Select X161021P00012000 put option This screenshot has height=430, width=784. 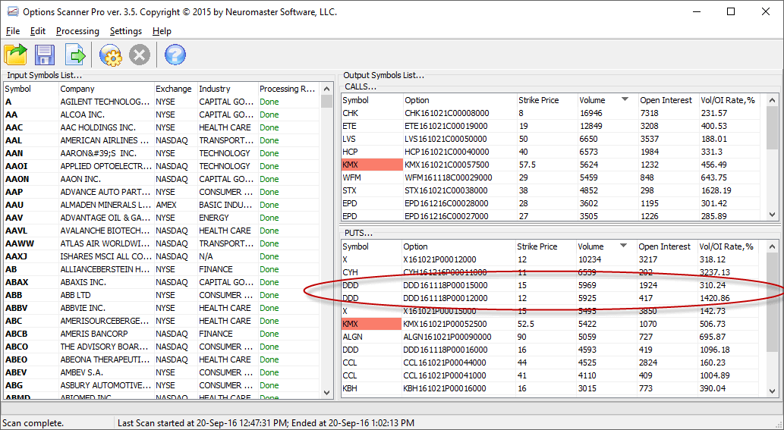(x=439, y=259)
